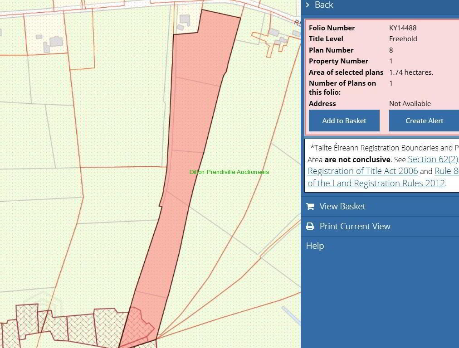Click the Folio Number value KY14488
Viewport: 459px width, 348px height.
click(x=402, y=28)
